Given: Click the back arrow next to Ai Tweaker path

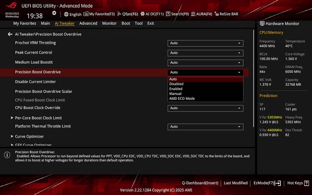Looking at the screenshot, I should point(10,34).
